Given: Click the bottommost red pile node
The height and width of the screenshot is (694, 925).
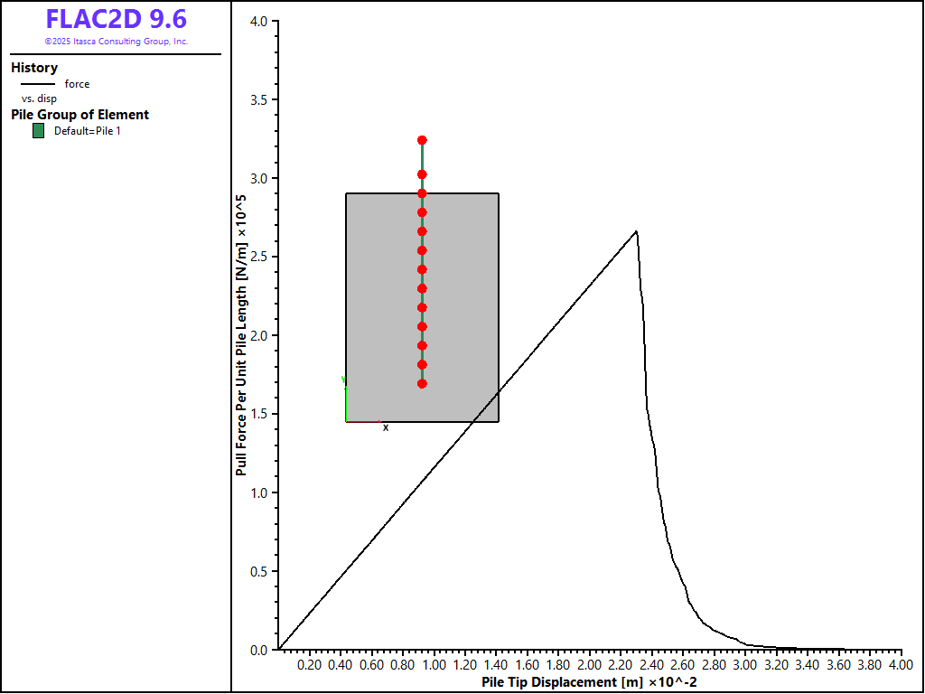Looking at the screenshot, I should tap(422, 384).
